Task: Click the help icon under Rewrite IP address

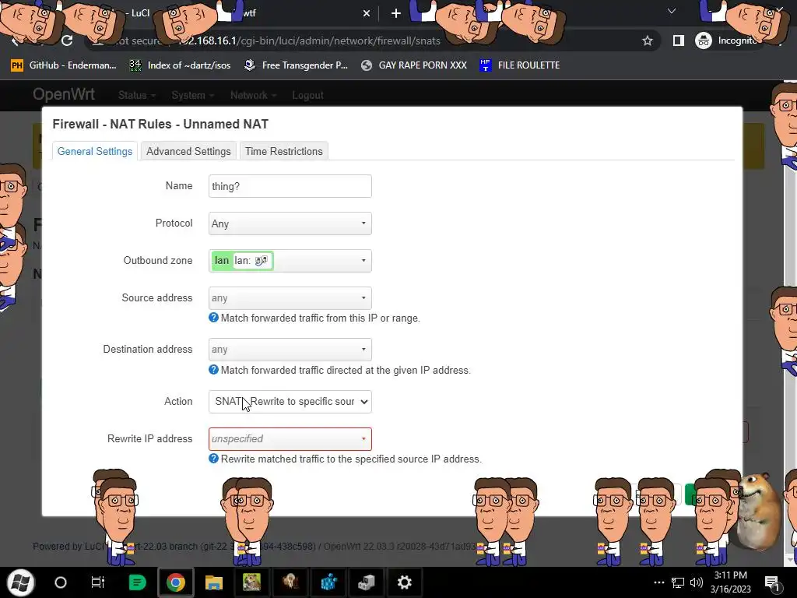Action: coord(213,459)
